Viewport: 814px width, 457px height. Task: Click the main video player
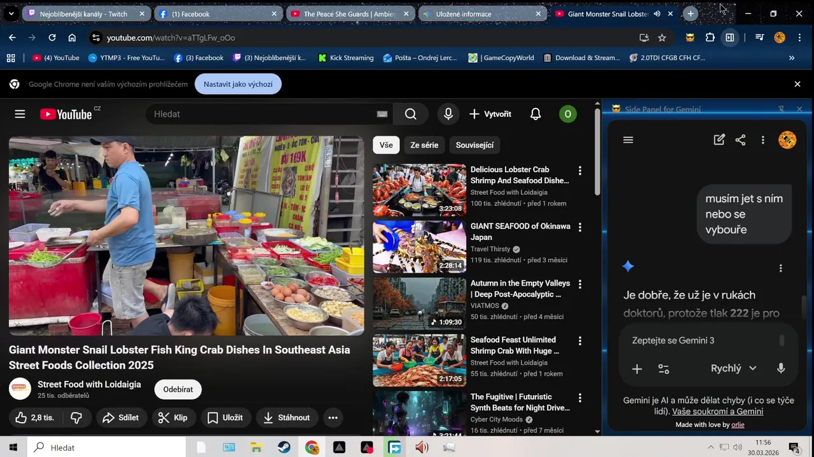click(186, 235)
